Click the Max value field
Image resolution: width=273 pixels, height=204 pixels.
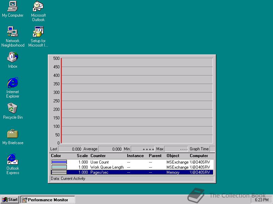coord(176,149)
